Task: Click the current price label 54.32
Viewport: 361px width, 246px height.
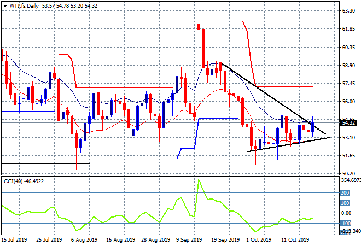Action: tap(348, 123)
